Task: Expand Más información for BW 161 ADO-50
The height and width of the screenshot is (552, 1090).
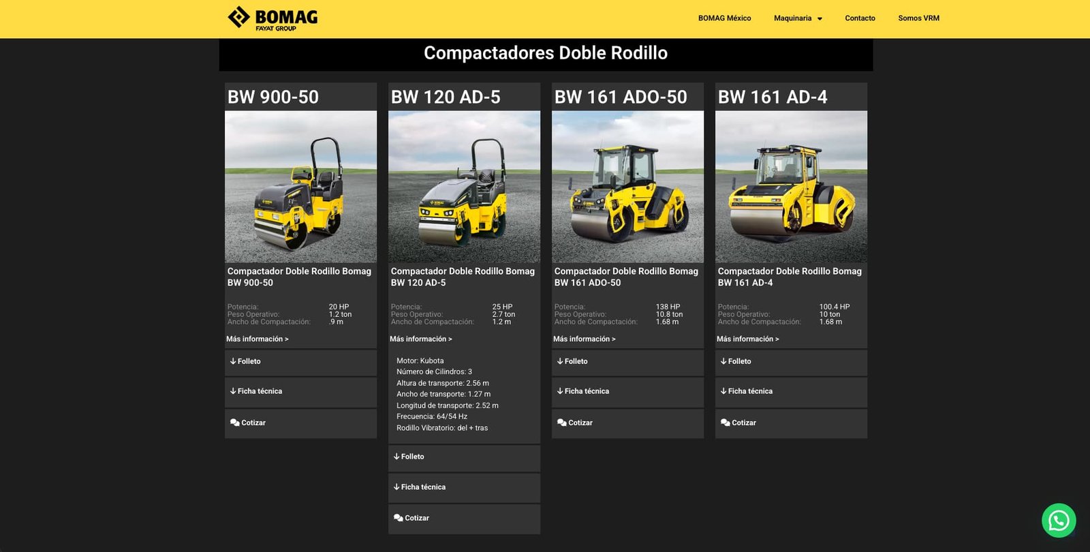Action: (x=585, y=339)
